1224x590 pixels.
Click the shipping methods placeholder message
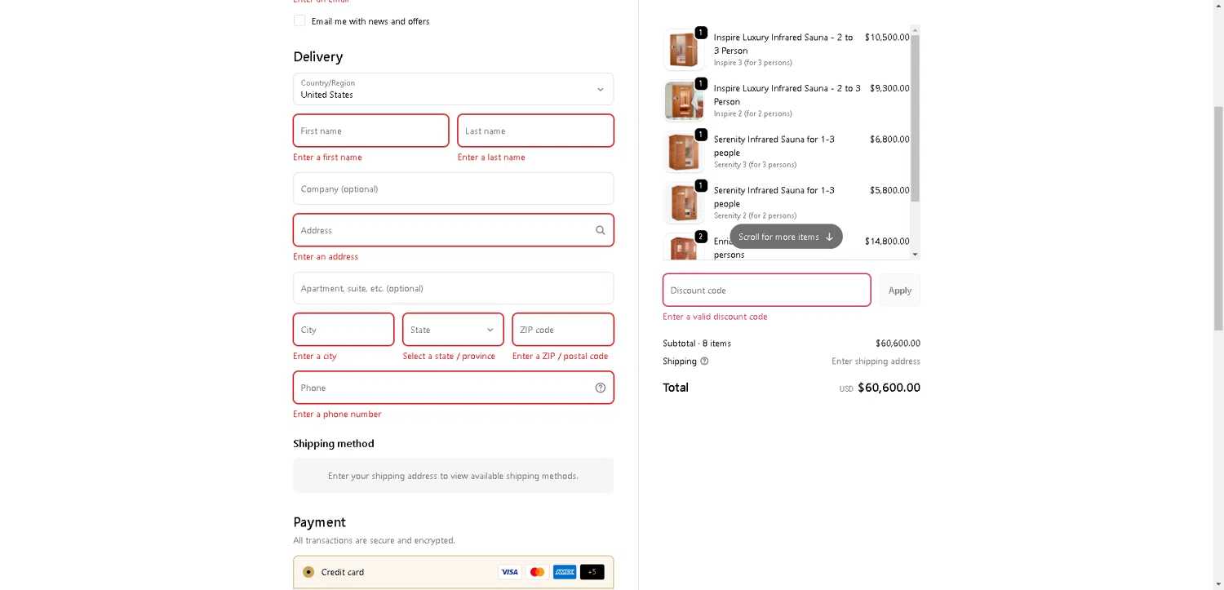coord(453,476)
